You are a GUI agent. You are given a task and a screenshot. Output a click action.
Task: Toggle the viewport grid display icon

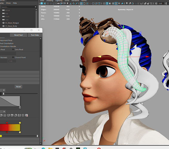81,4
